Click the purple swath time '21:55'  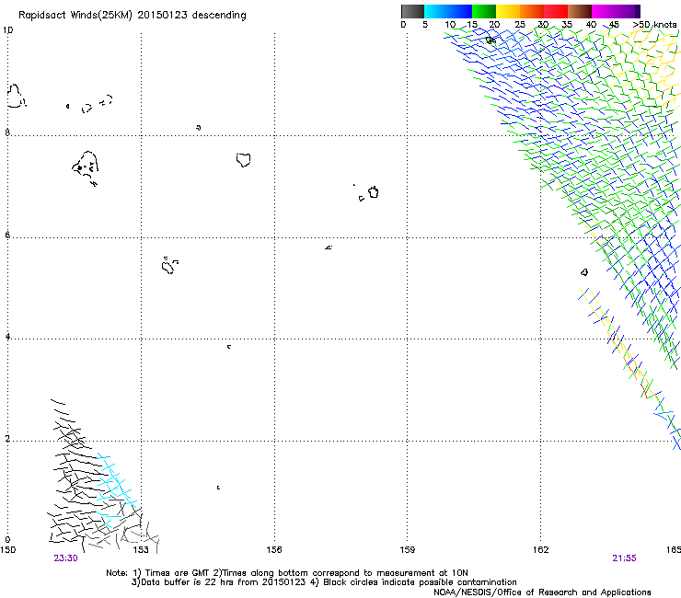point(624,558)
